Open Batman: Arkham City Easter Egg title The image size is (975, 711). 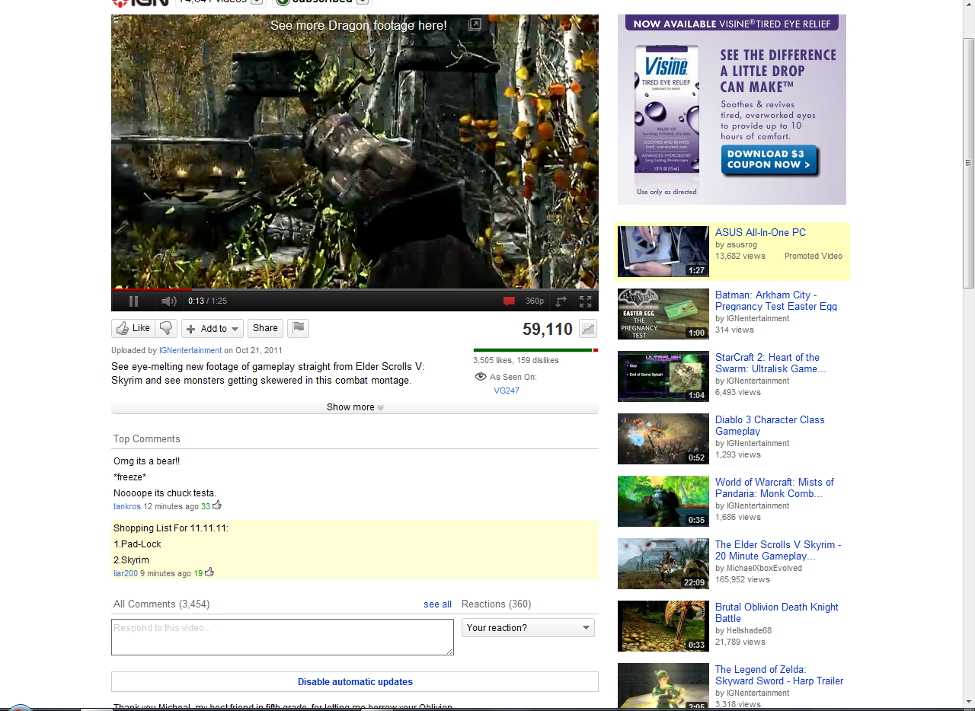(776, 301)
